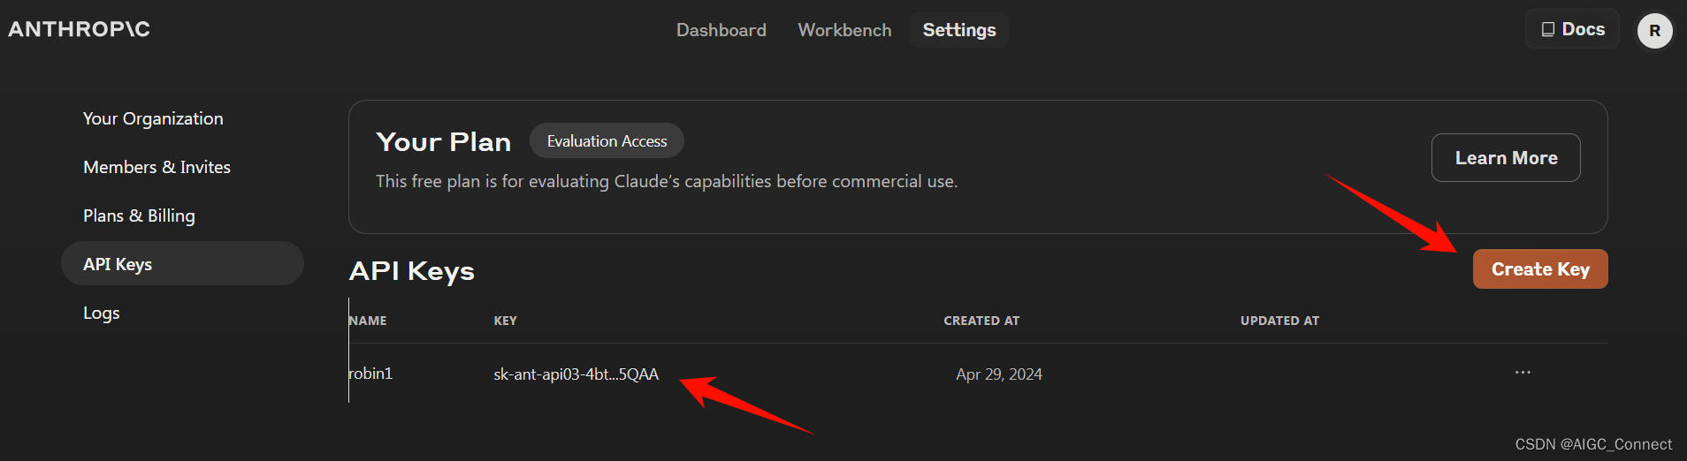
Task: Click the Create Key button
Action: pos(1540,269)
